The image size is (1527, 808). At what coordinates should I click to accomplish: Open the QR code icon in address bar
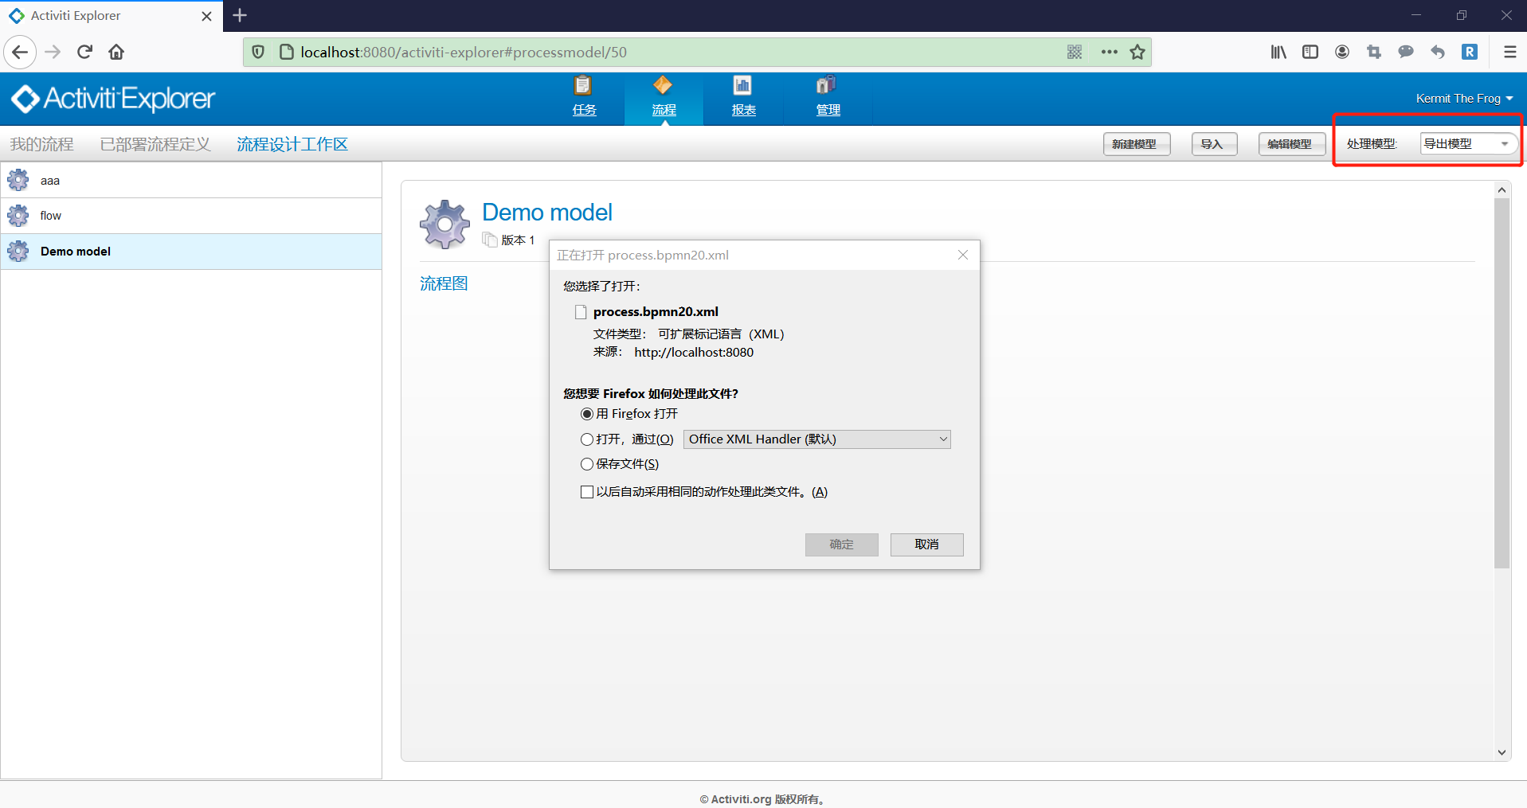pyautogui.click(x=1075, y=52)
